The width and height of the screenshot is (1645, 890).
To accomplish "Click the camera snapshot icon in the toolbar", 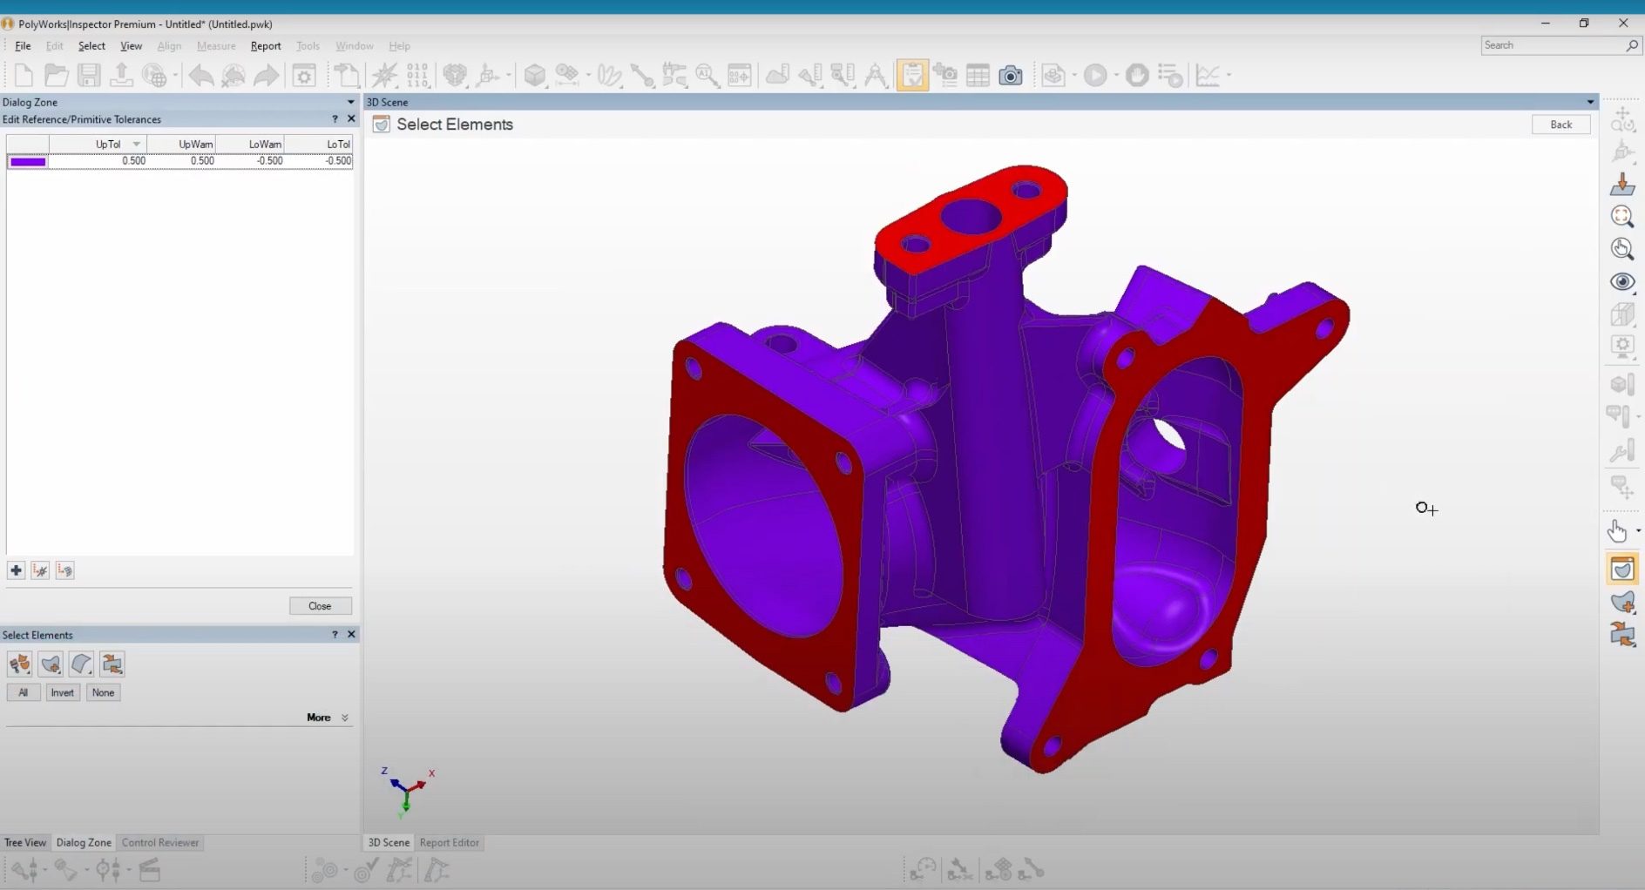I will 1011,75.
